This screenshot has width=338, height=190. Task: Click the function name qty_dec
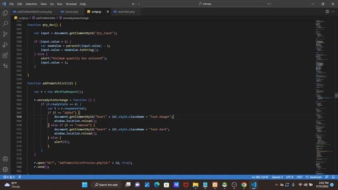click(x=49, y=25)
